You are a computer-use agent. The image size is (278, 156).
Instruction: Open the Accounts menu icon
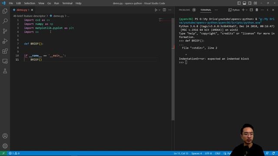pos(5,136)
